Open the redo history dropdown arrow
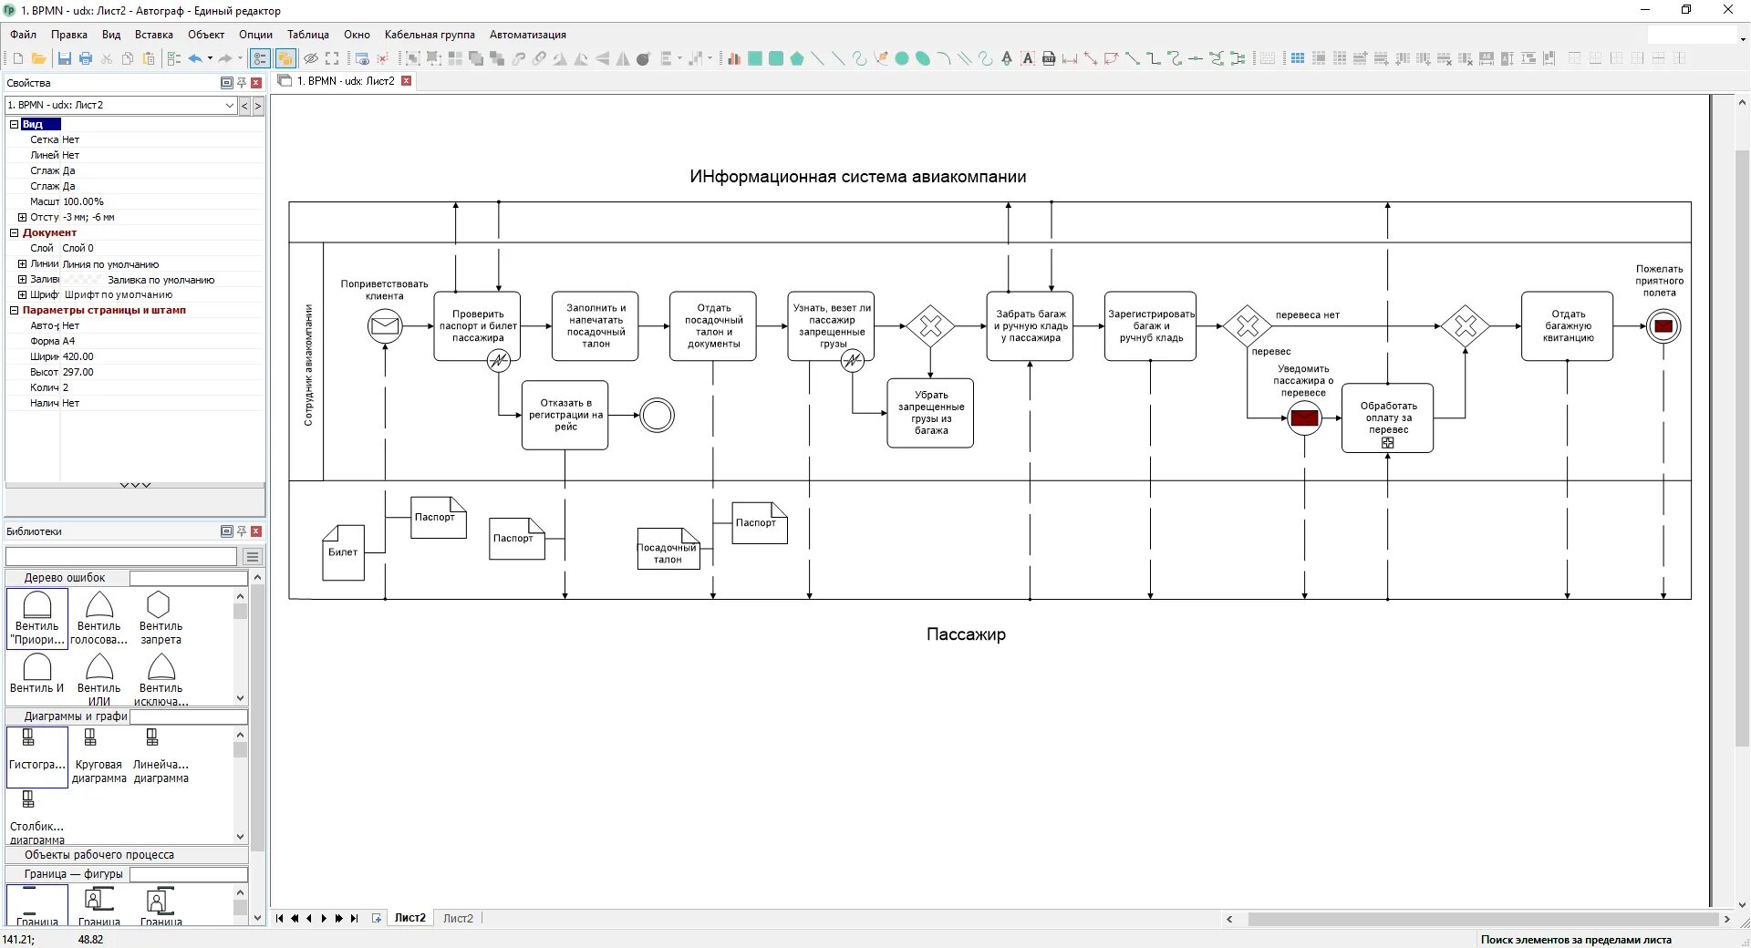Screen dimensions: 1751x948 pyautogui.click(x=240, y=58)
